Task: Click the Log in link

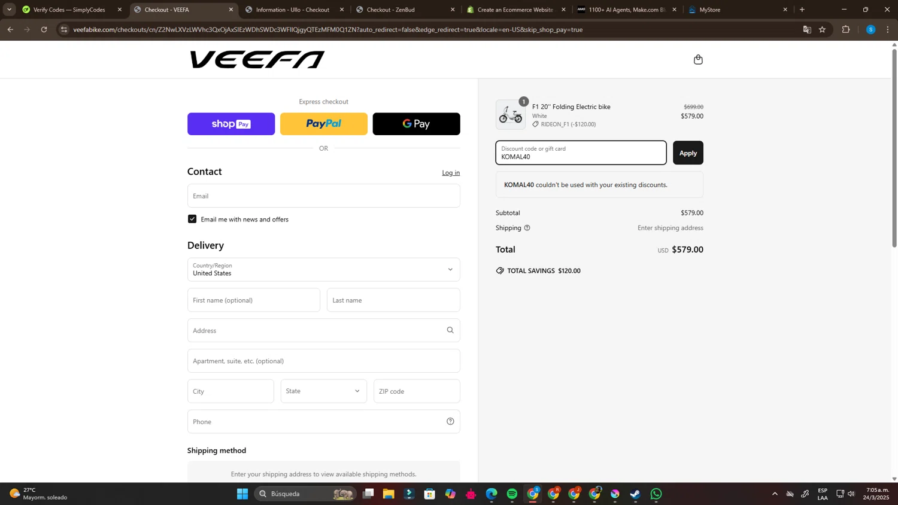Action: click(x=451, y=172)
